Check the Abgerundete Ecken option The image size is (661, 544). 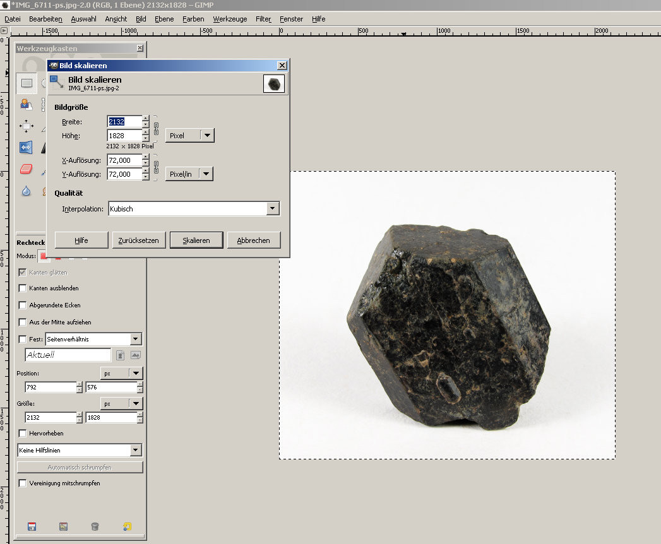23,305
